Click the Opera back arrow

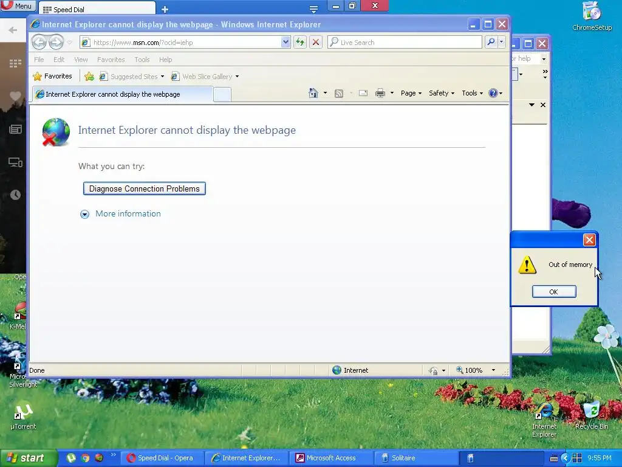[x=13, y=30]
